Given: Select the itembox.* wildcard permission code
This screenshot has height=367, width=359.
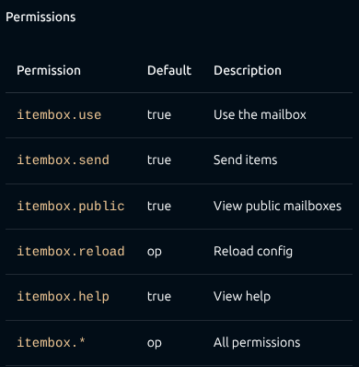Looking at the screenshot, I should click(51, 342).
